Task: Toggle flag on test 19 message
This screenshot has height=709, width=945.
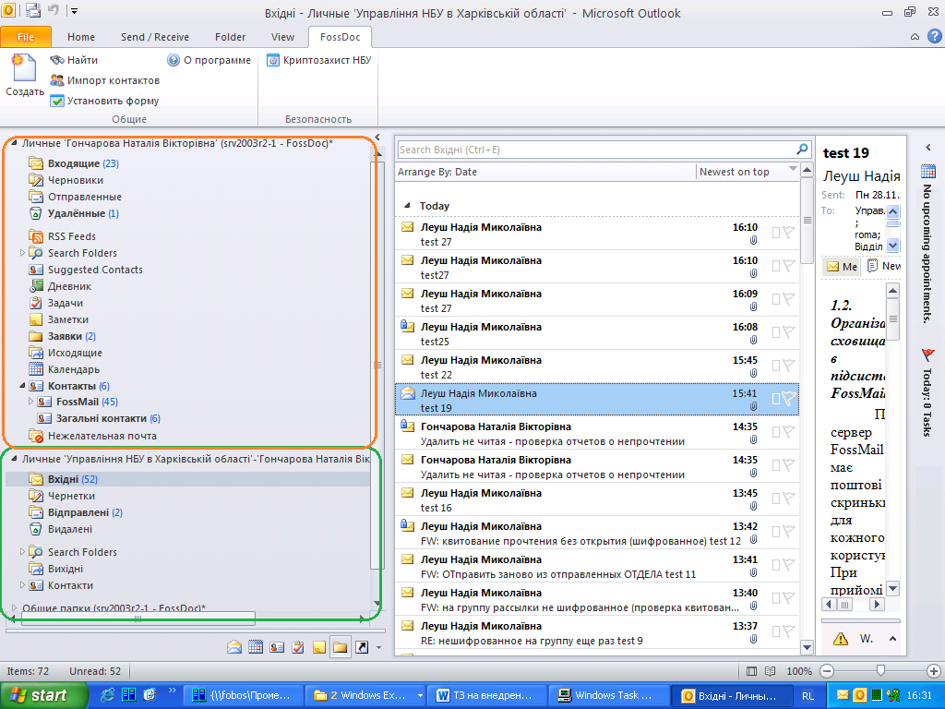Action: 789,398
